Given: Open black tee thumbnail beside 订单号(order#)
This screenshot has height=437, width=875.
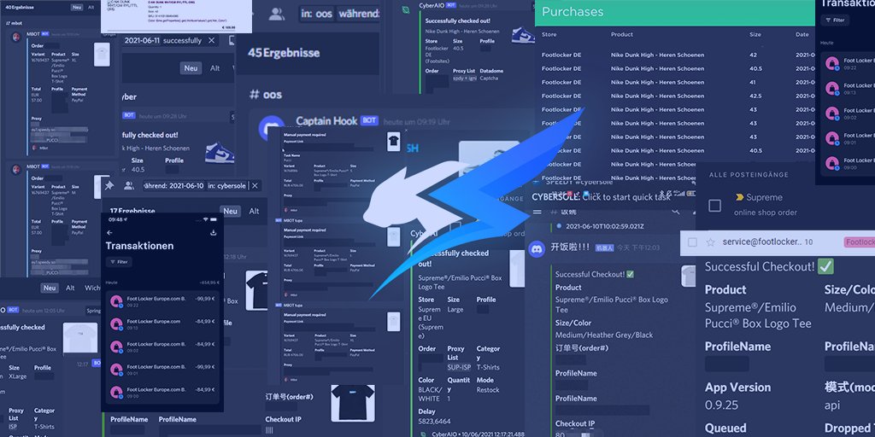Looking at the screenshot, I should (352, 402).
